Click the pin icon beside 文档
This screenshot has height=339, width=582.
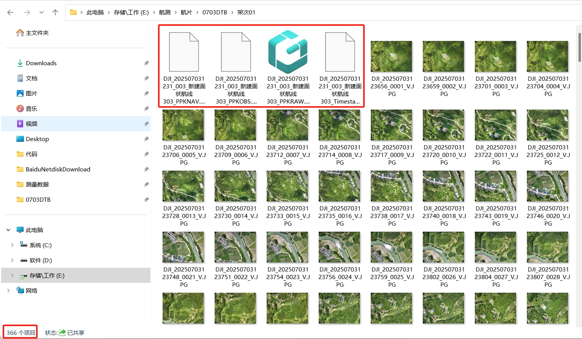pyautogui.click(x=146, y=78)
